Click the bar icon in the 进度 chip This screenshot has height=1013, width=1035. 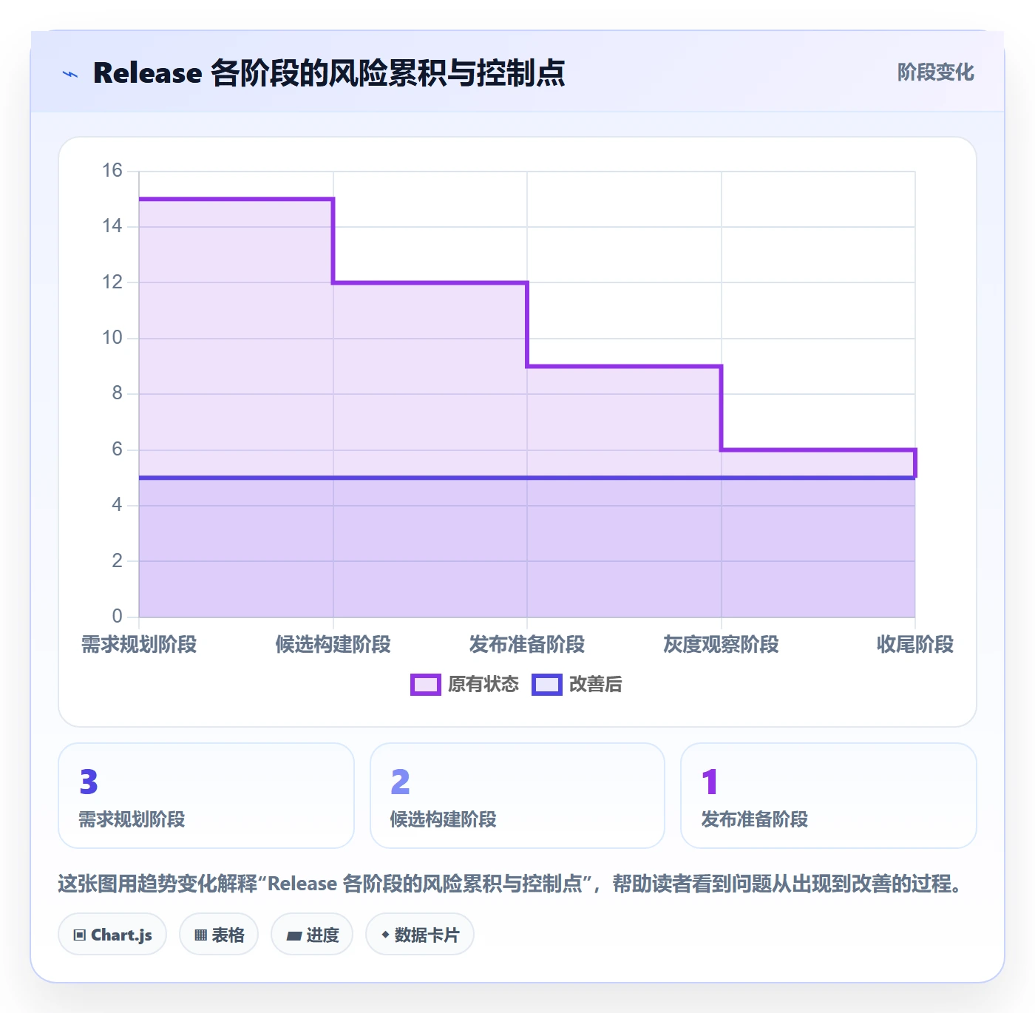tap(293, 936)
